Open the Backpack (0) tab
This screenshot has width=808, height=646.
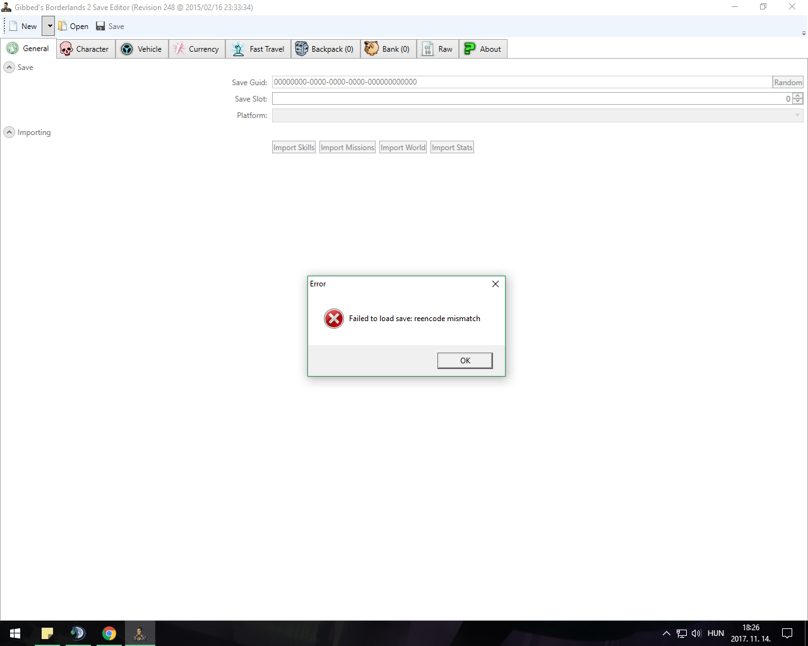tap(326, 49)
